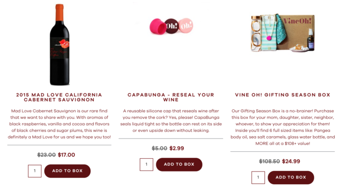Screen dimensions: 345x188
Task: Add CapaBunga to box
Action: pyautogui.click(x=179, y=164)
